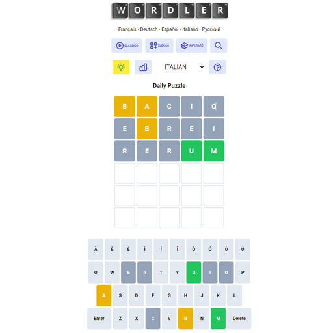Click the Wordler logo
This screenshot has height=333, width=333.
click(169, 10)
